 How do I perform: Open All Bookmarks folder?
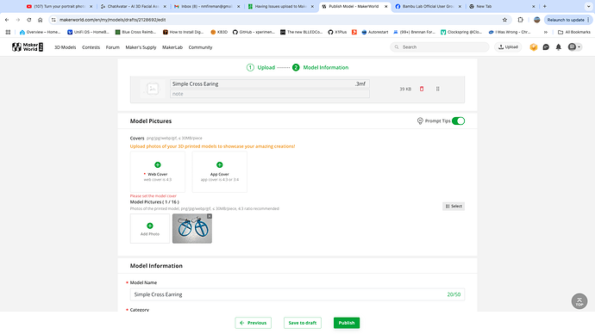click(573, 32)
